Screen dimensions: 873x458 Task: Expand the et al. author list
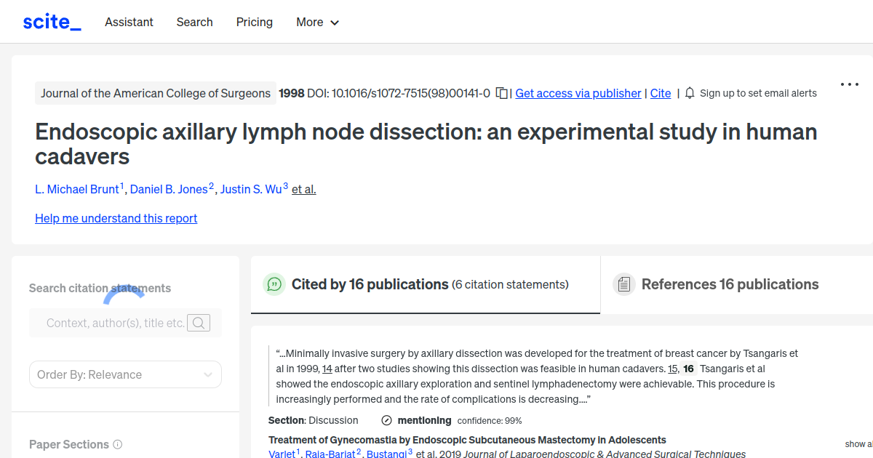point(304,189)
